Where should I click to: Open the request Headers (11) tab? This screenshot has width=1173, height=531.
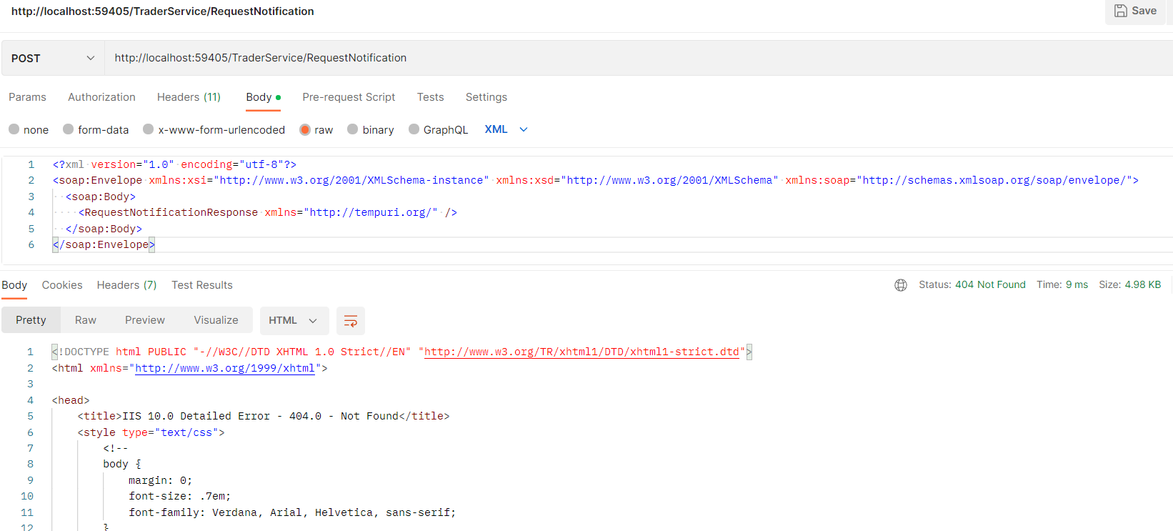click(x=189, y=97)
